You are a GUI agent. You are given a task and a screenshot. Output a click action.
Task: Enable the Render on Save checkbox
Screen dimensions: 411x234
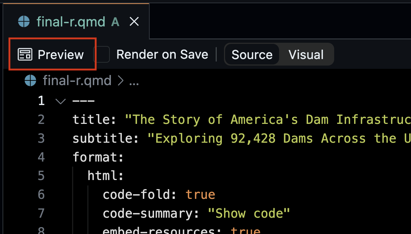(x=102, y=55)
